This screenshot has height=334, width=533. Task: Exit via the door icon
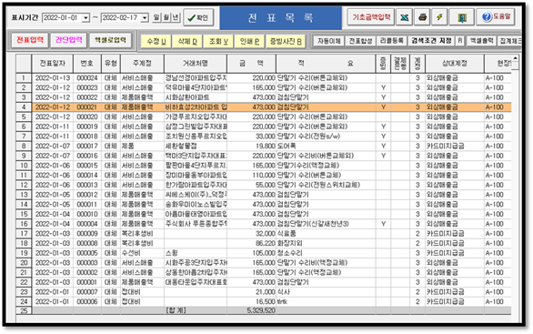[461, 17]
